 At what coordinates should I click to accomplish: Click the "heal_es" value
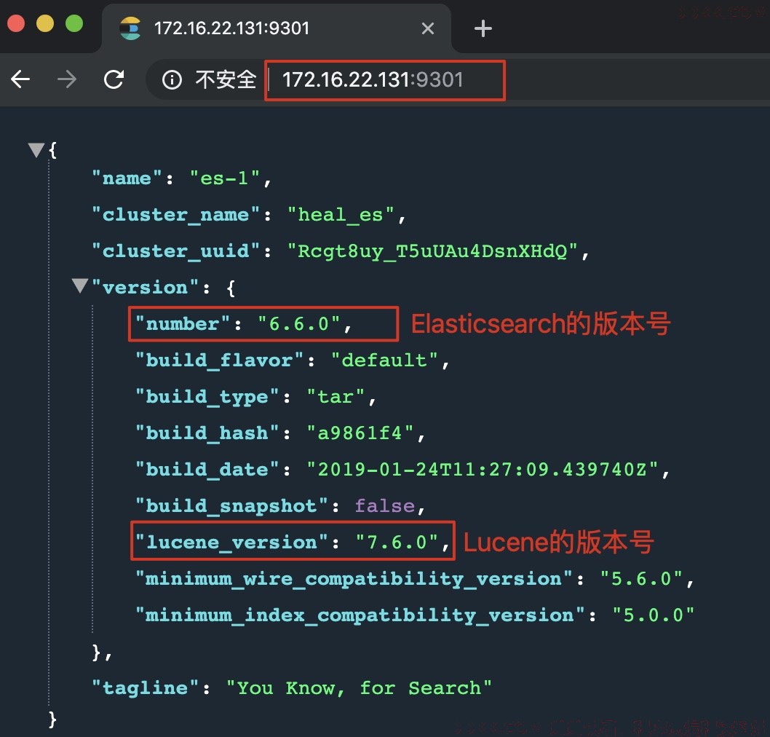tap(341, 215)
